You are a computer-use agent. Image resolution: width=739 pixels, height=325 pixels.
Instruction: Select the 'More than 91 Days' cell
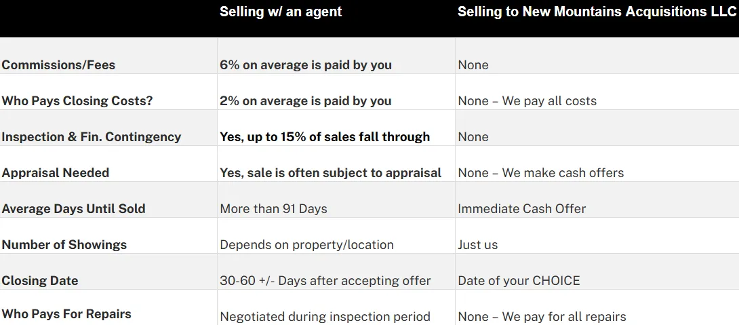tap(273, 209)
